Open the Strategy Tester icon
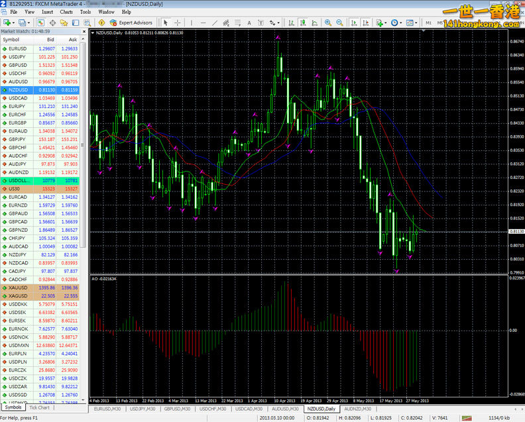 tap(87, 23)
